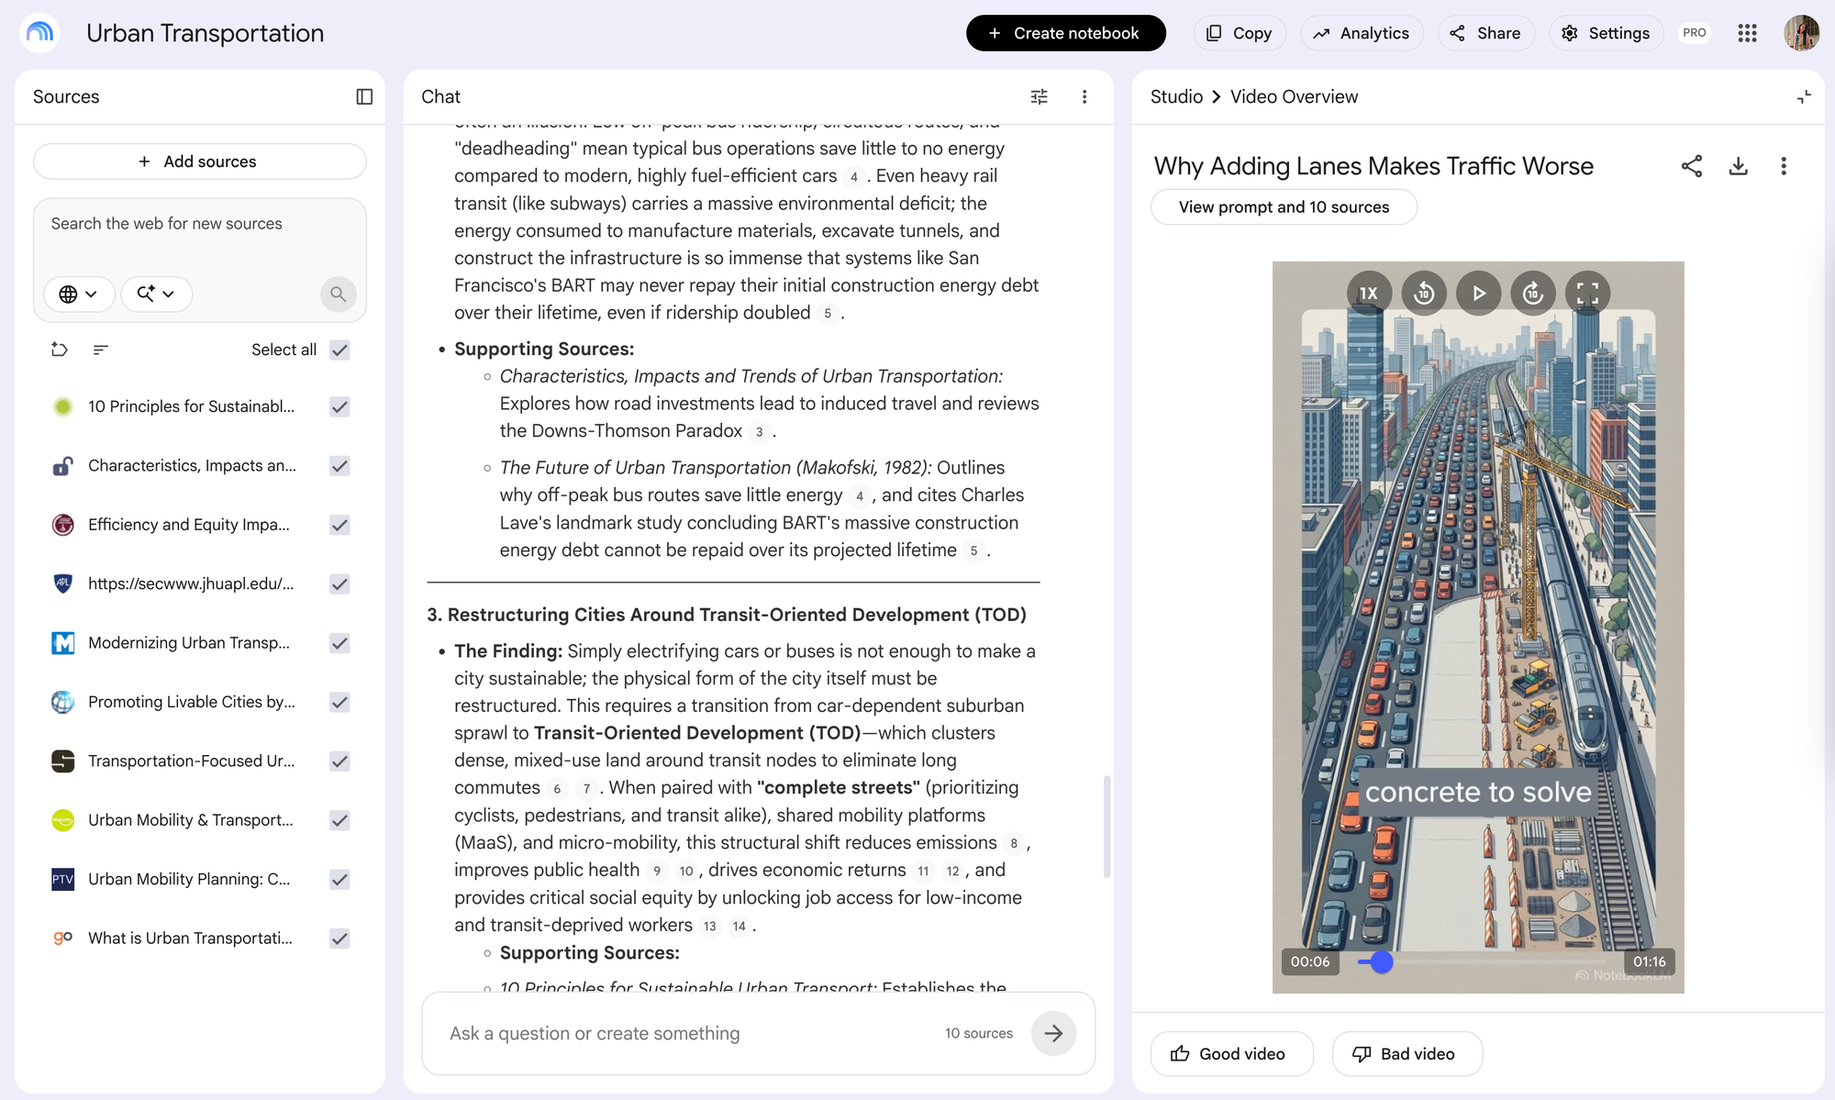This screenshot has width=1835, height=1100.
Task: Click the video thumbnail image
Action: click(x=1478, y=628)
